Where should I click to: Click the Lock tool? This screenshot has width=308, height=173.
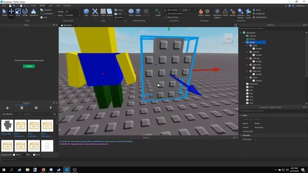click(x=118, y=13)
